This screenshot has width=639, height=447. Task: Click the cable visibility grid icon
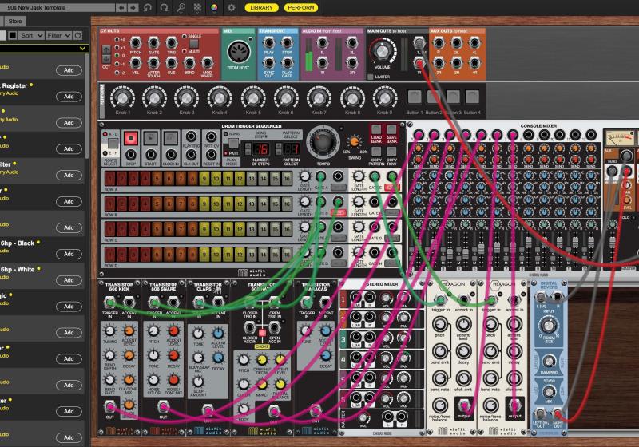tap(197, 7)
